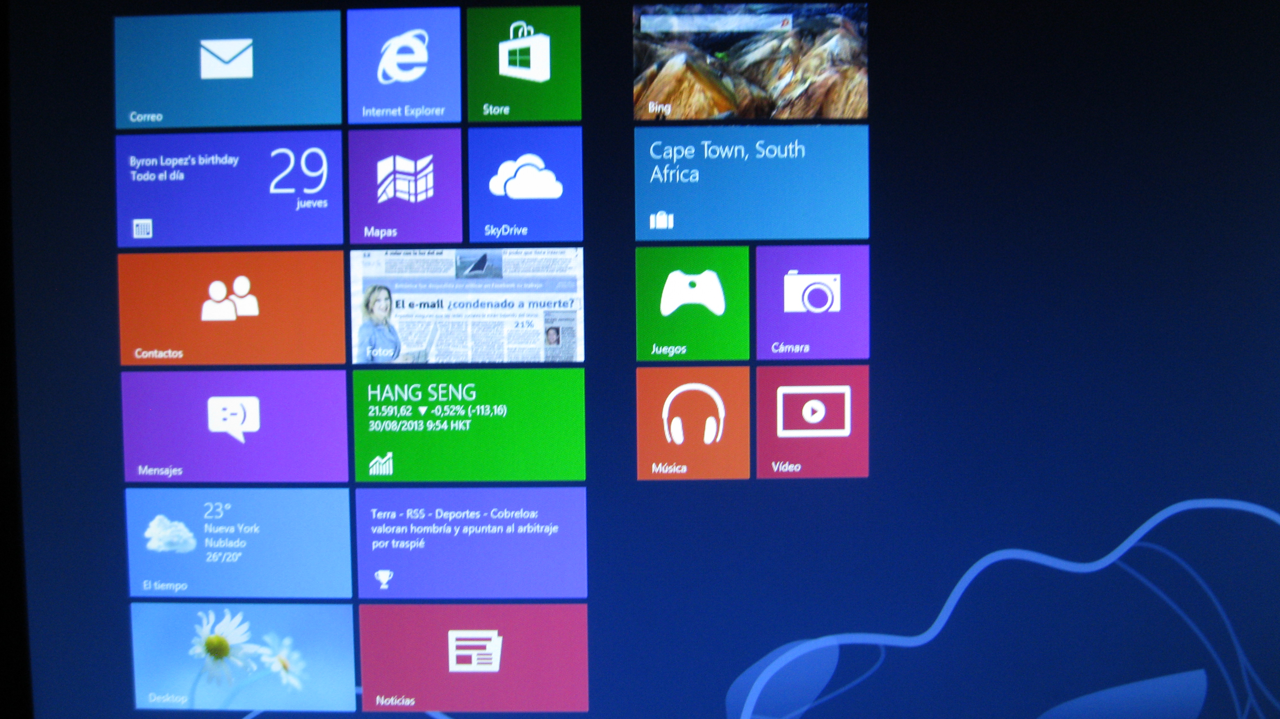Open the Contactos people tile

(232, 308)
